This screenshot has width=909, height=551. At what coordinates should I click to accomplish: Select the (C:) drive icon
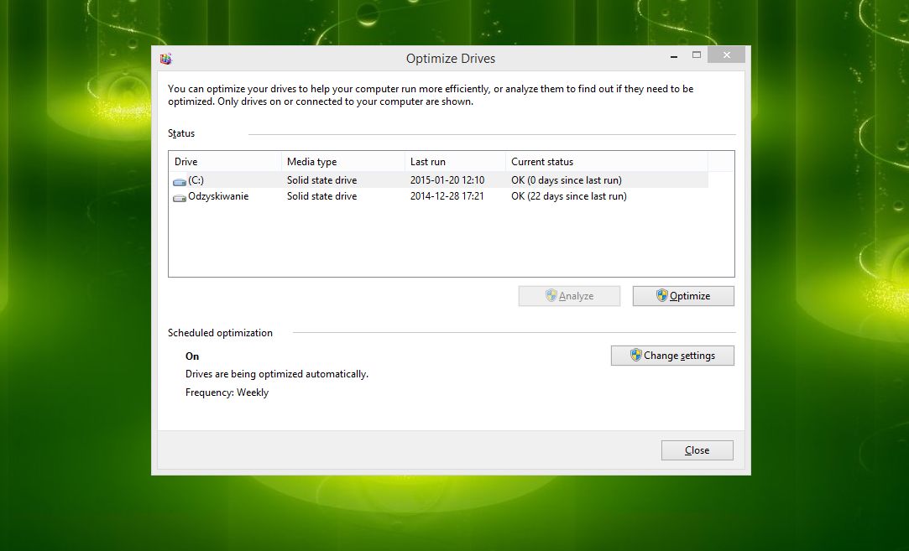point(180,181)
